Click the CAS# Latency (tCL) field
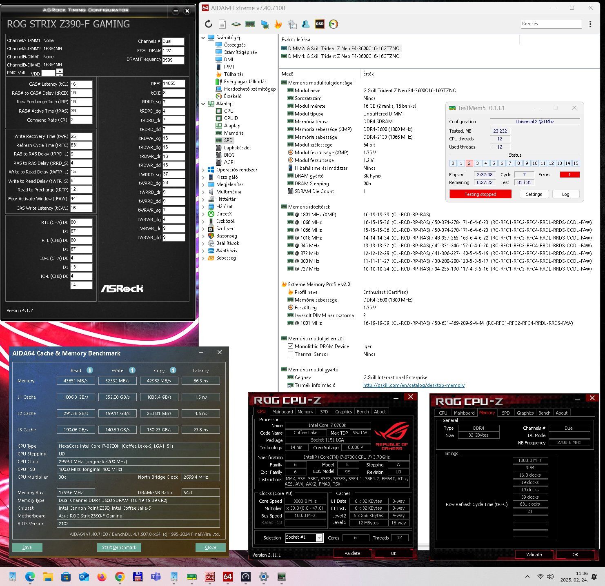 [81, 84]
